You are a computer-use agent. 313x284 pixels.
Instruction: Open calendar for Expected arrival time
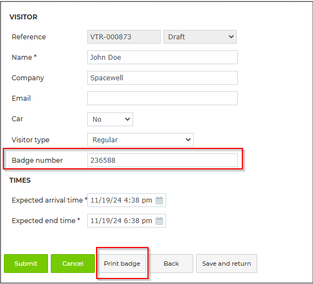[159, 200]
